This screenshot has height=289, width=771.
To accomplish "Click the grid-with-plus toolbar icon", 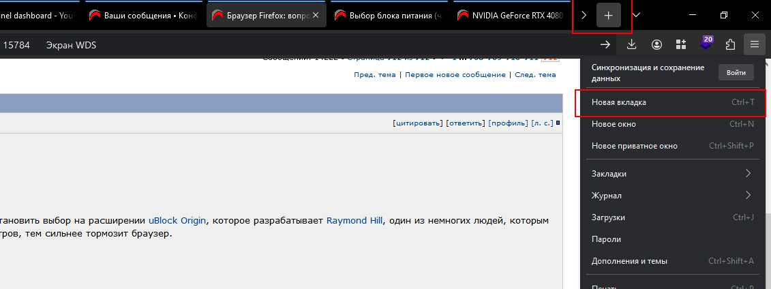I will [681, 45].
